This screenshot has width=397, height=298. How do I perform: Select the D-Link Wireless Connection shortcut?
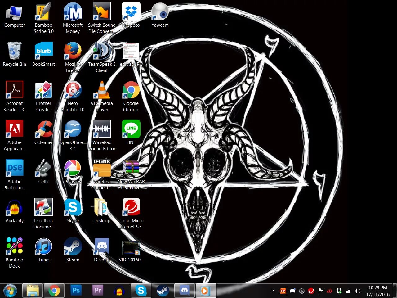click(102, 175)
